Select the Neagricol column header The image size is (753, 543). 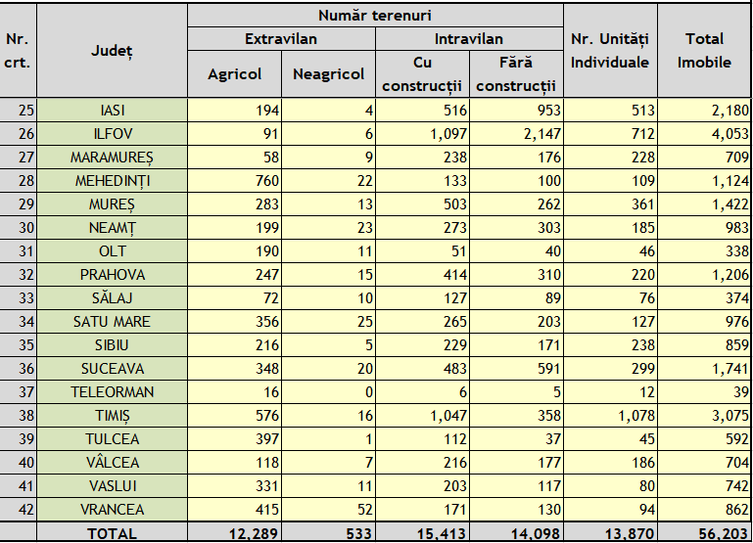pos(328,74)
